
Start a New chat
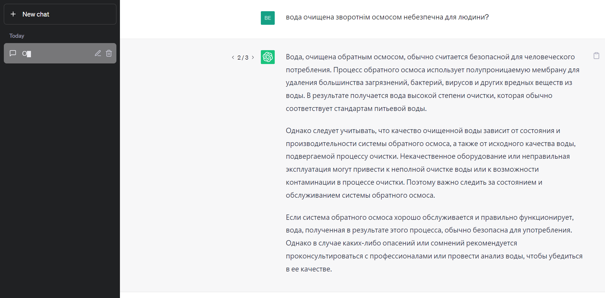click(60, 14)
